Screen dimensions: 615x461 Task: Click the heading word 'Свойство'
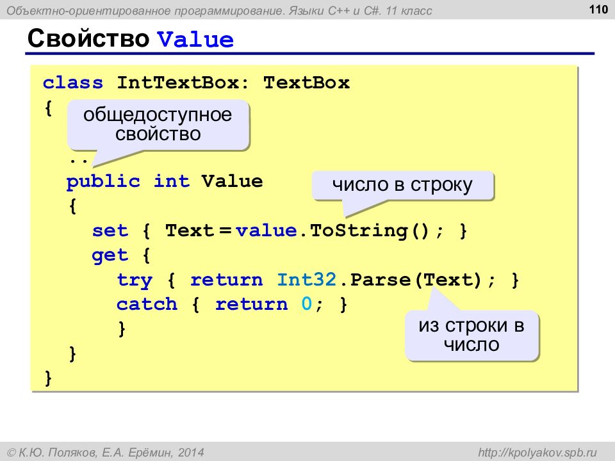(88, 38)
